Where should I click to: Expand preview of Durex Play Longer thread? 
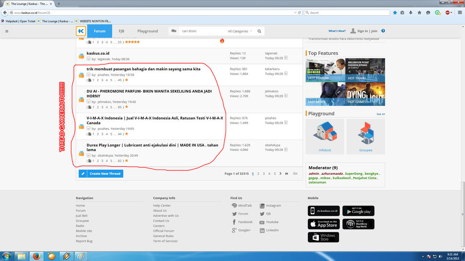pyautogui.click(x=88, y=156)
